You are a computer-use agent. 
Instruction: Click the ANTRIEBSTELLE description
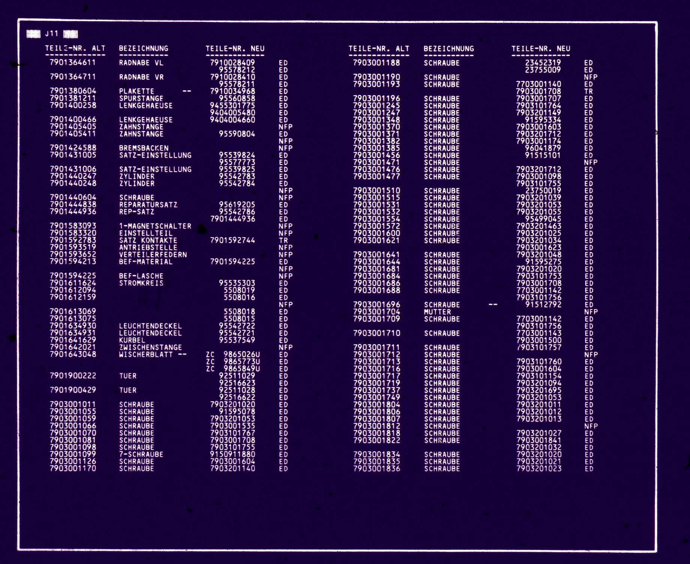pos(148,247)
